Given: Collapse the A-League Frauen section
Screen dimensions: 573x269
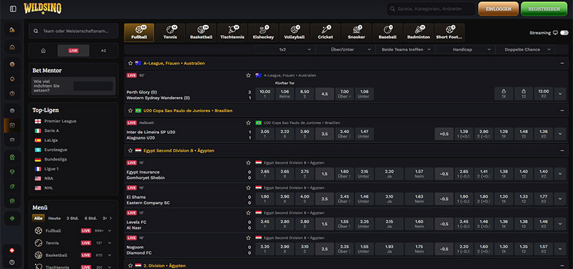Looking at the screenshot, I should pyautogui.click(x=562, y=63).
